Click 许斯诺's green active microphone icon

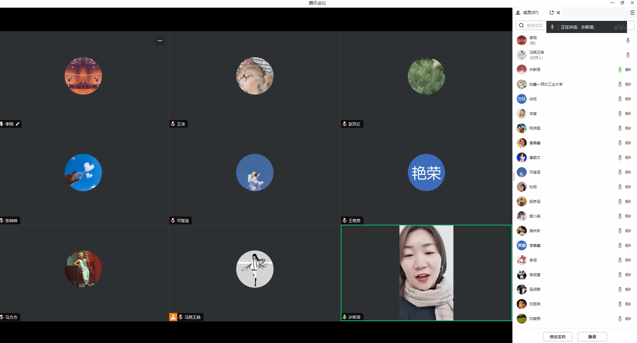620,70
